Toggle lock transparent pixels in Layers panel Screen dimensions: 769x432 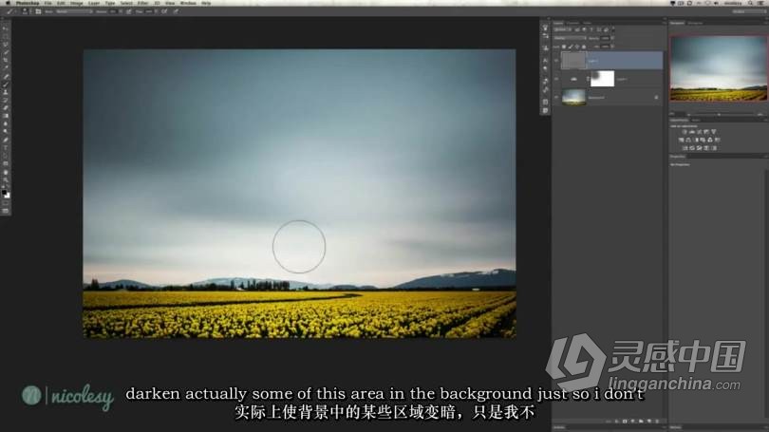pyautogui.click(x=564, y=47)
